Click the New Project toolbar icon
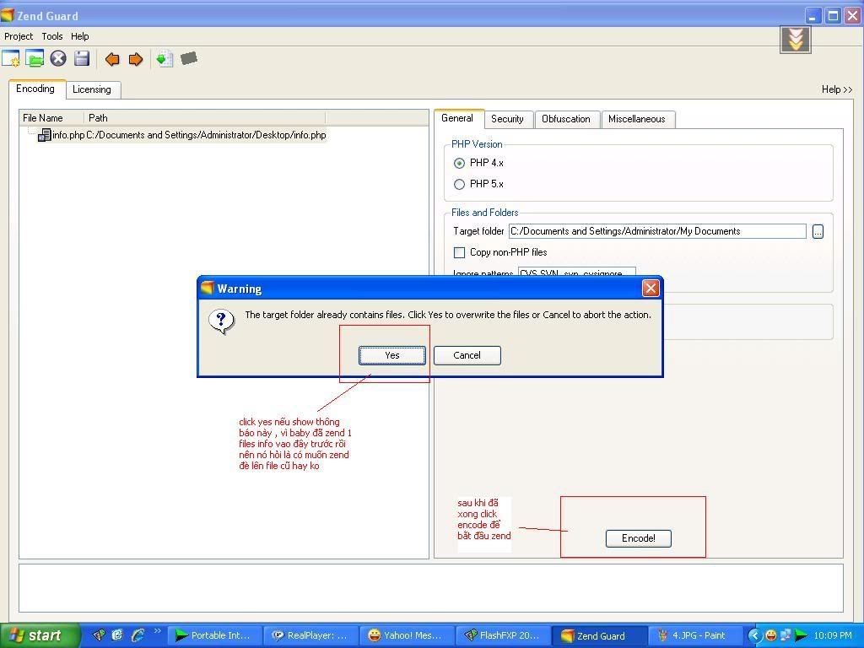 coord(11,58)
